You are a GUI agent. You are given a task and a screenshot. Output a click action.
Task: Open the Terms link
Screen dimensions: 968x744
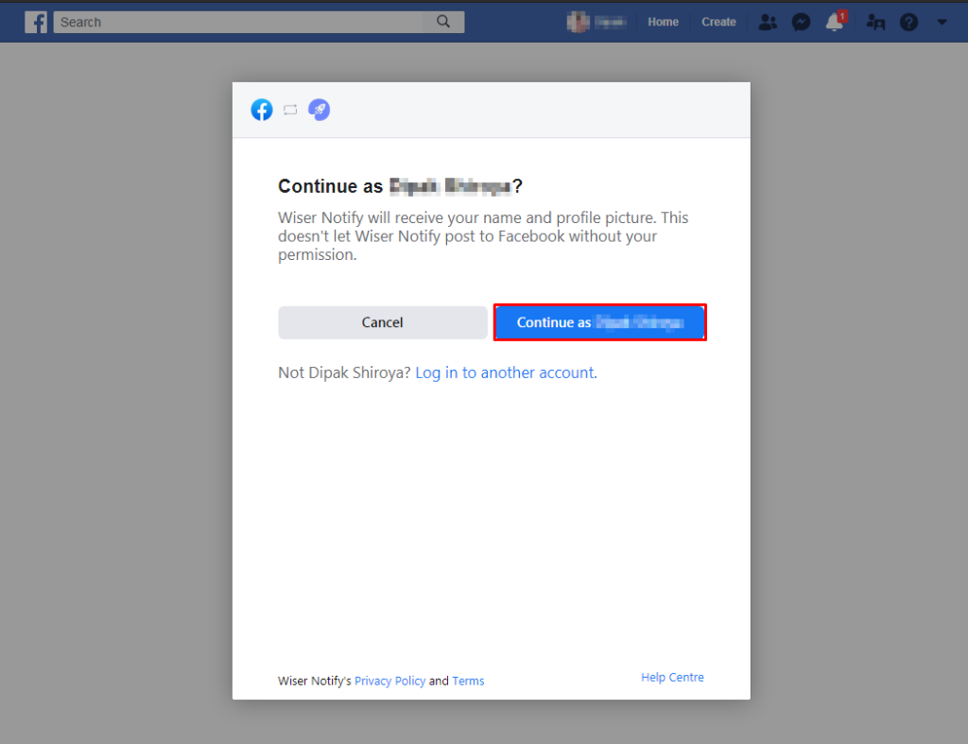[468, 681]
